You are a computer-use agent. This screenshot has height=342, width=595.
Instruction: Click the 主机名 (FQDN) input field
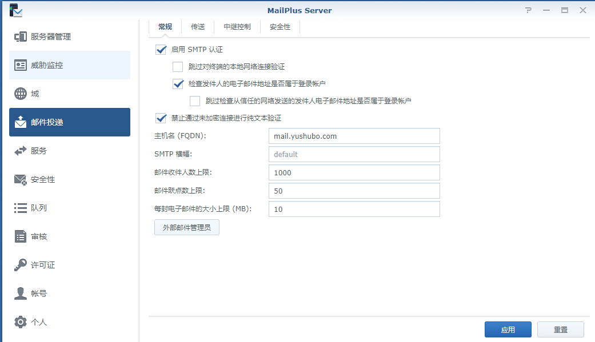click(x=354, y=136)
